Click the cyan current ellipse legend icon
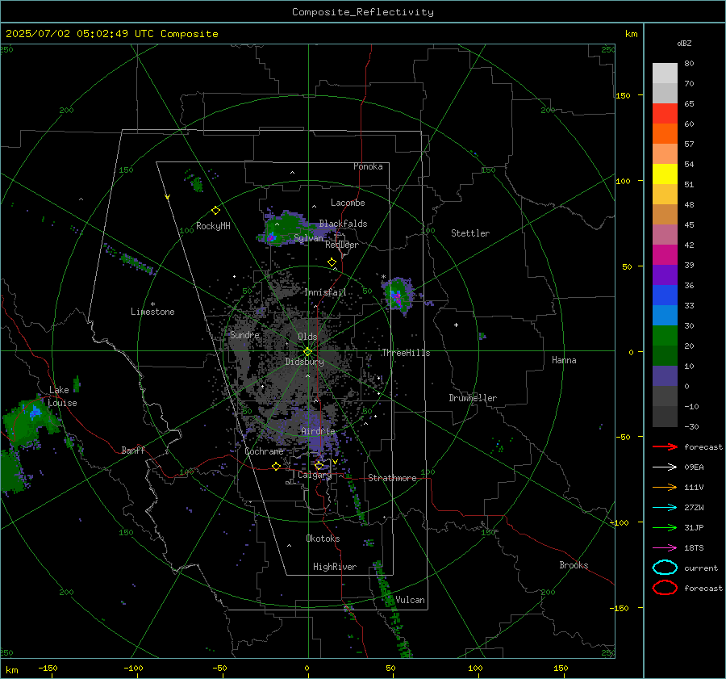The image size is (726, 679). coord(665,568)
